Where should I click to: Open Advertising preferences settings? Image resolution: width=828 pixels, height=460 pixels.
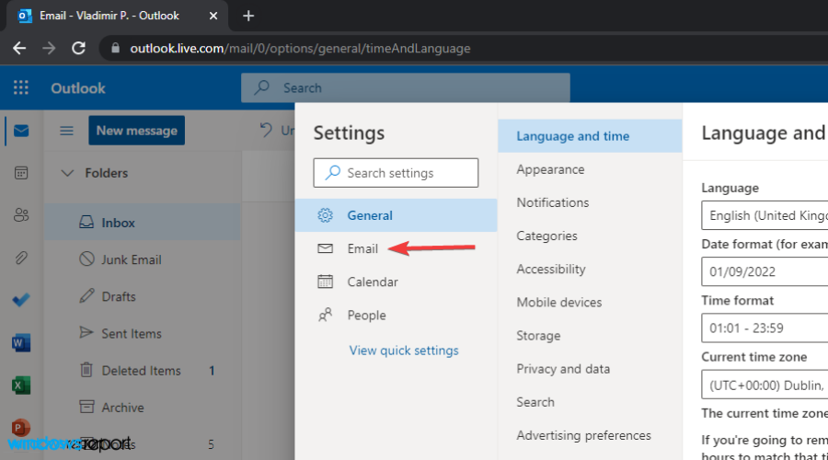(590, 435)
